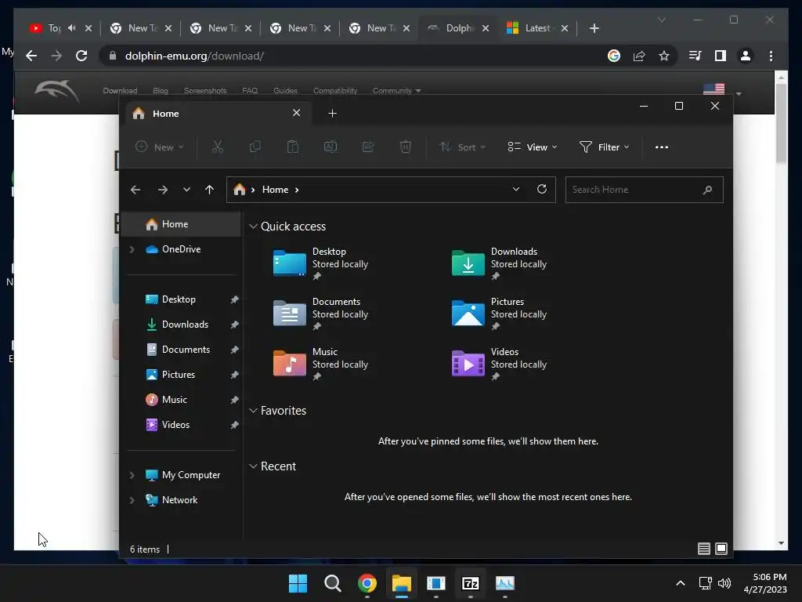The width and height of the screenshot is (802, 602).
Task: Click in the Search Home field
Action: [644, 190]
